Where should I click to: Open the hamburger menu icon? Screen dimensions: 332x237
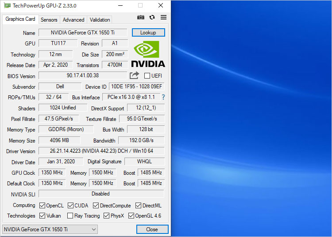[x=163, y=17]
